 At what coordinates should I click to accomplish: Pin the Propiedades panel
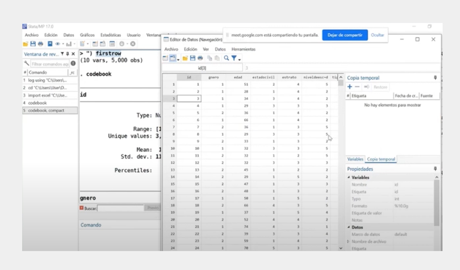click(x=435, y=169)
